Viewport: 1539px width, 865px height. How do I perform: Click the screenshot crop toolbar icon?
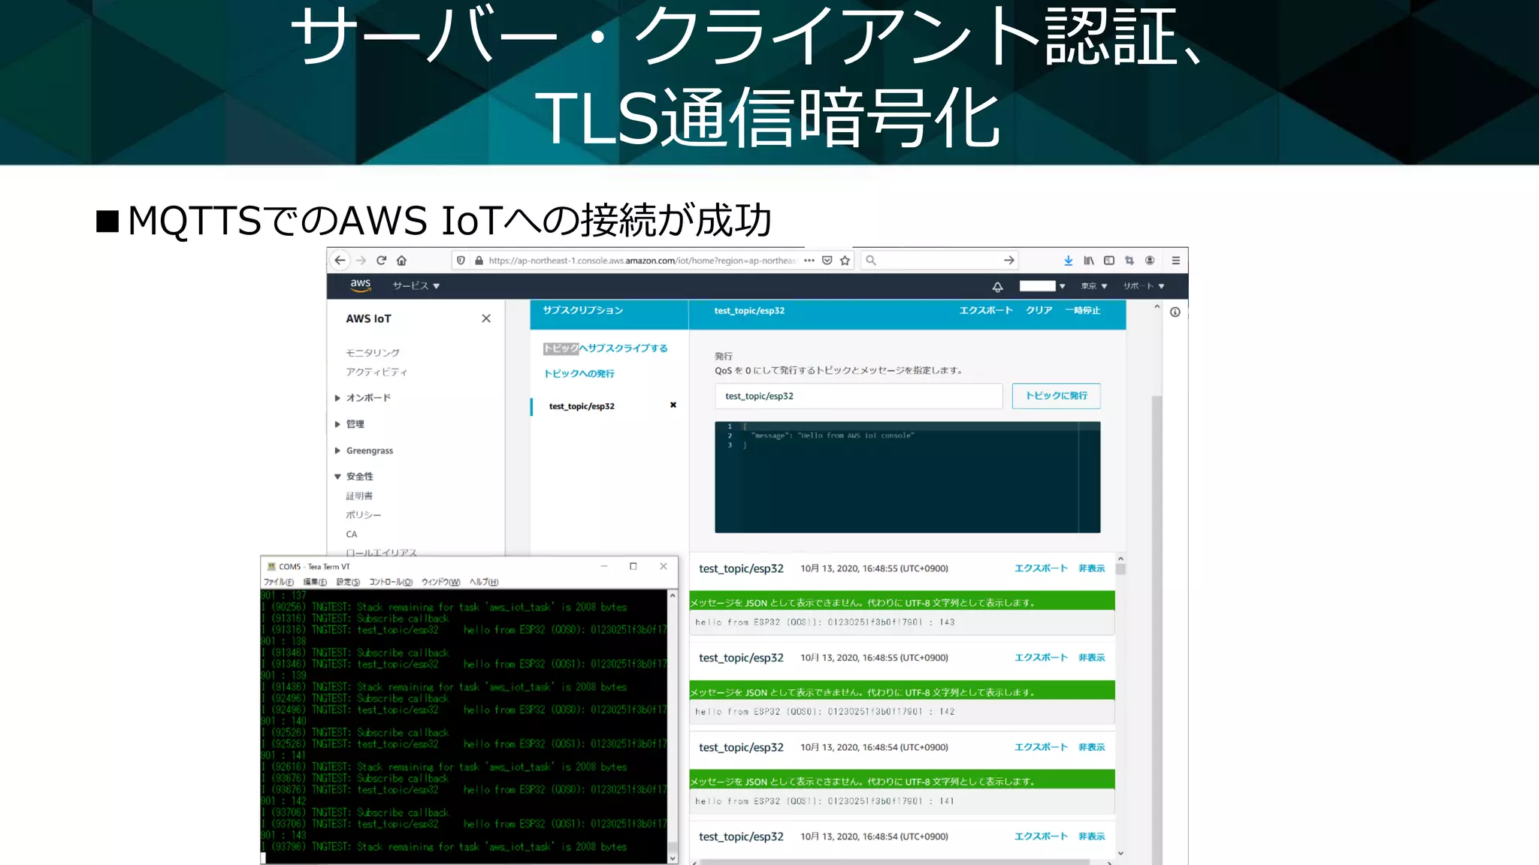[x=1129, y=261]
